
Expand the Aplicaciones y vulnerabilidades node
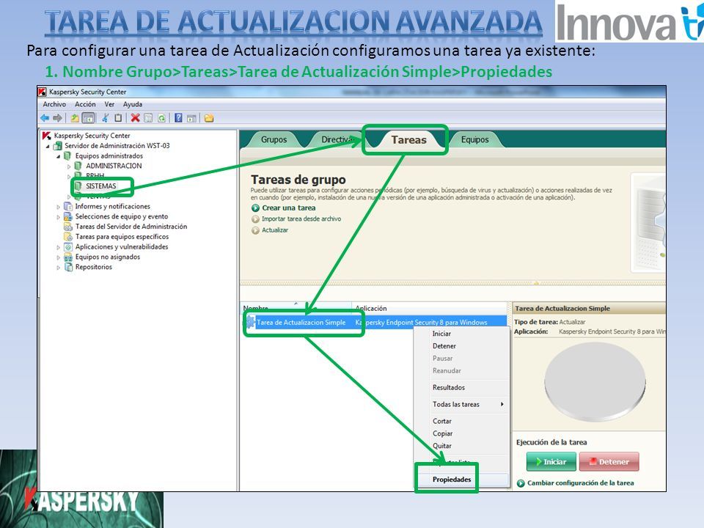click(x=59, y=247)
